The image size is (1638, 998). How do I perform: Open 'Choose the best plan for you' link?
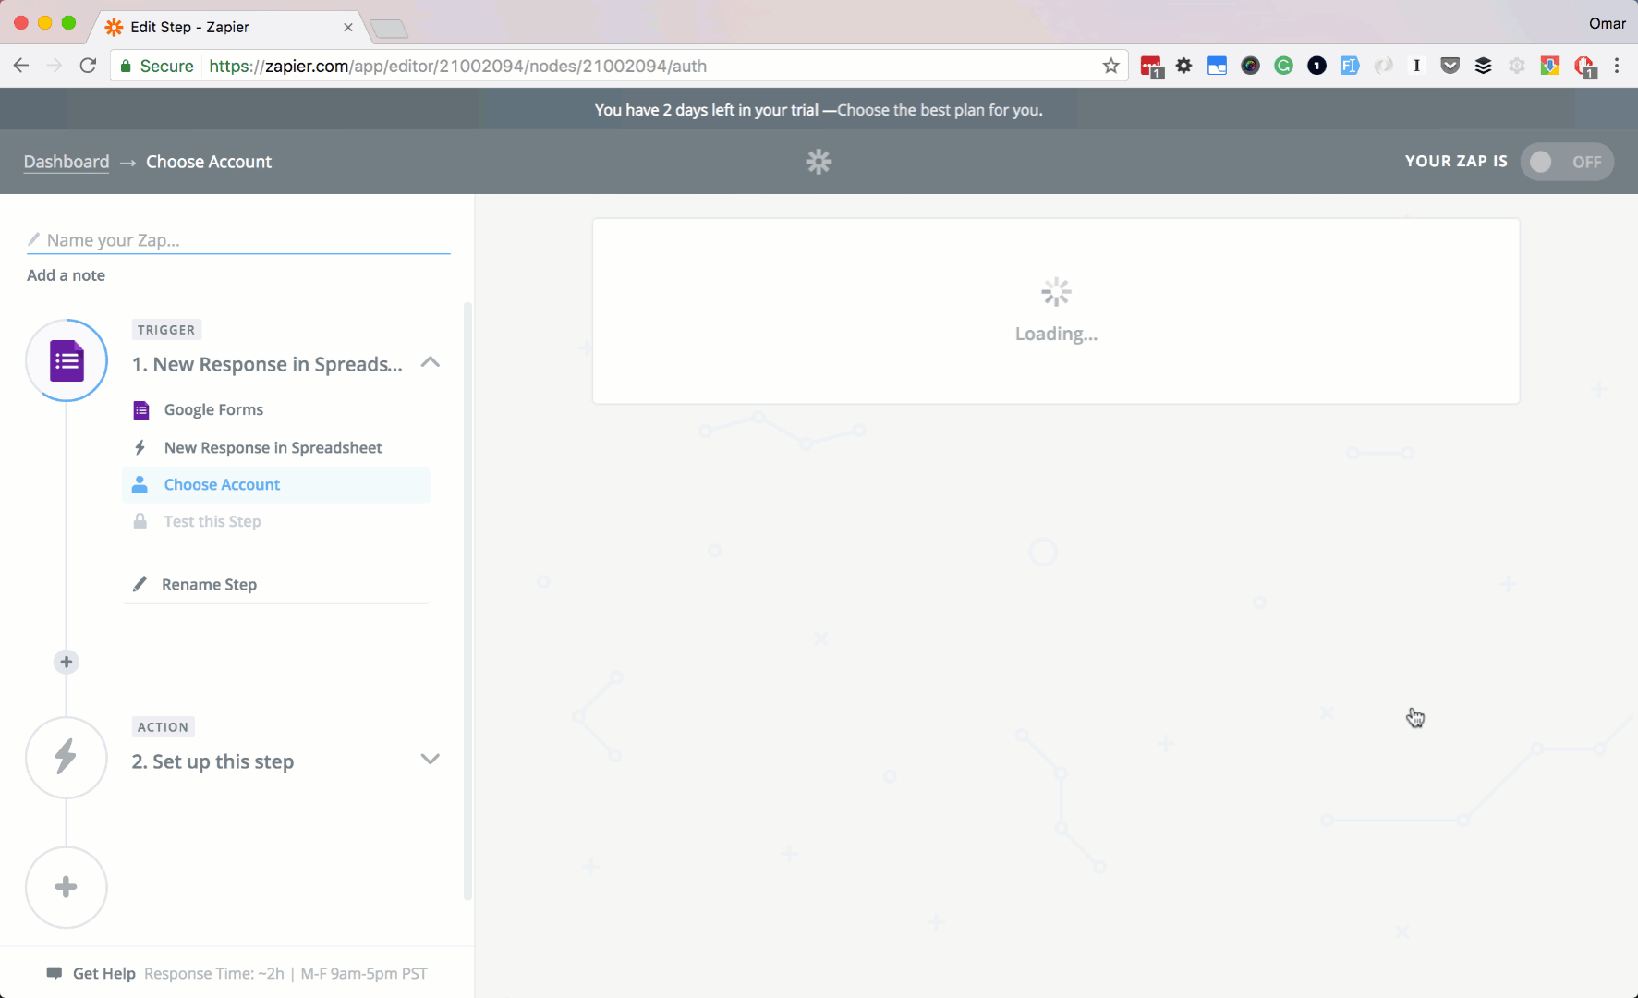pyautogui.click(x=940, y=110)
